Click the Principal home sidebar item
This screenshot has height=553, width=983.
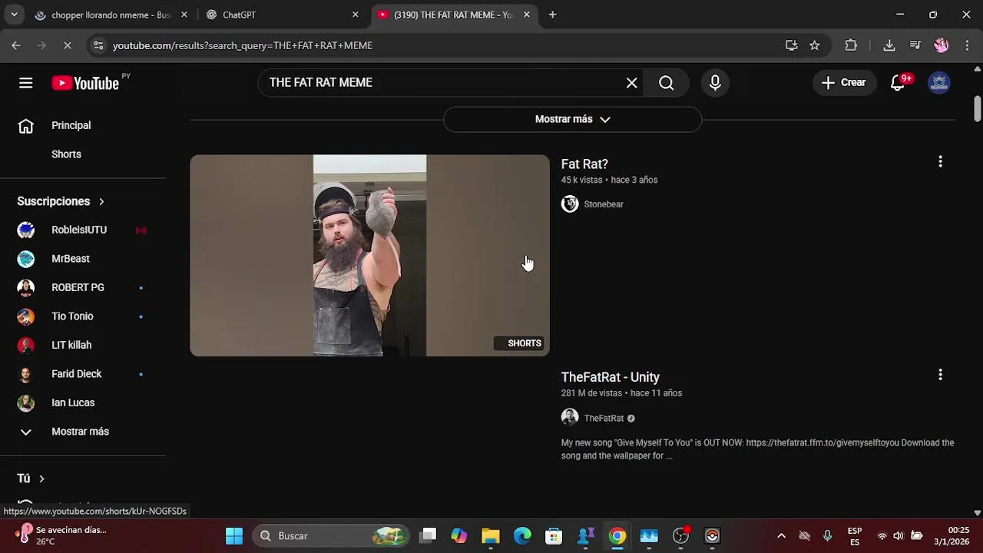83,125
